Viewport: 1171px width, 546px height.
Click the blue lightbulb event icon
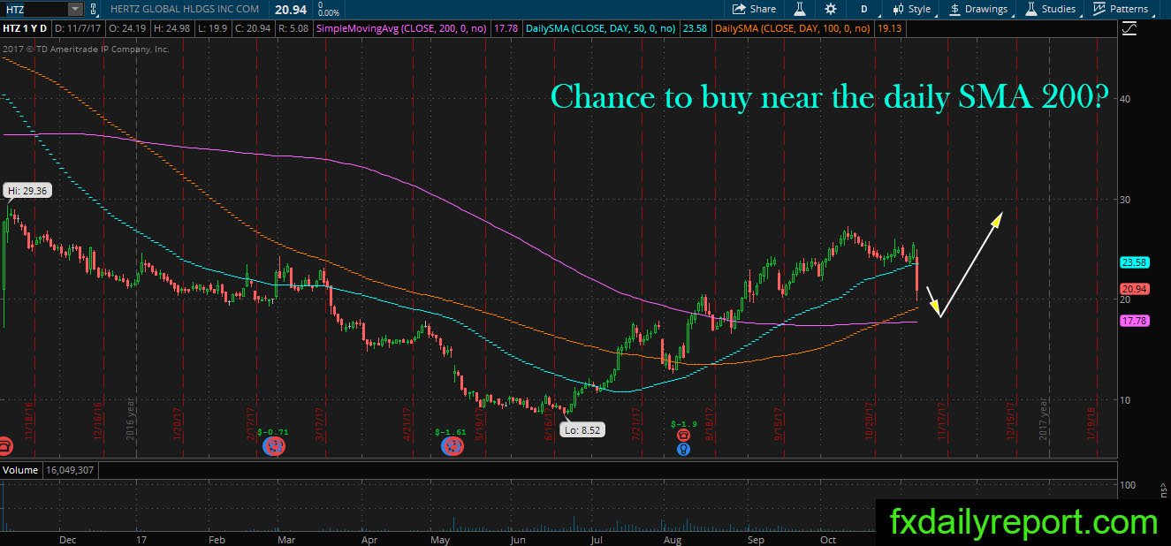(684, 450)
